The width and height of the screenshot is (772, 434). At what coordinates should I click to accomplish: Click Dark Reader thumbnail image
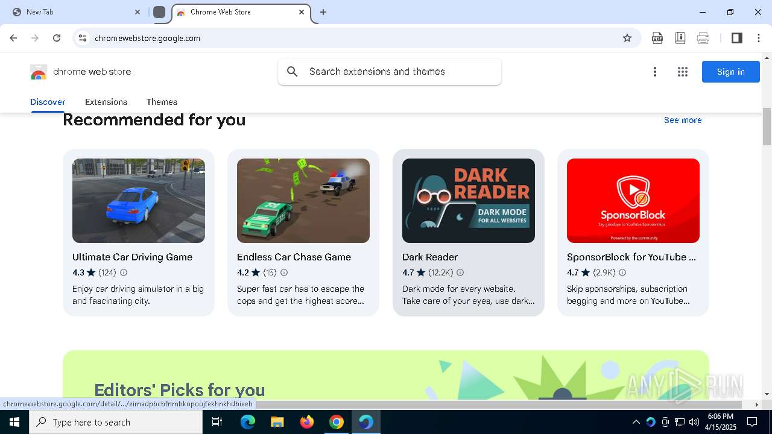coord(469,201)
